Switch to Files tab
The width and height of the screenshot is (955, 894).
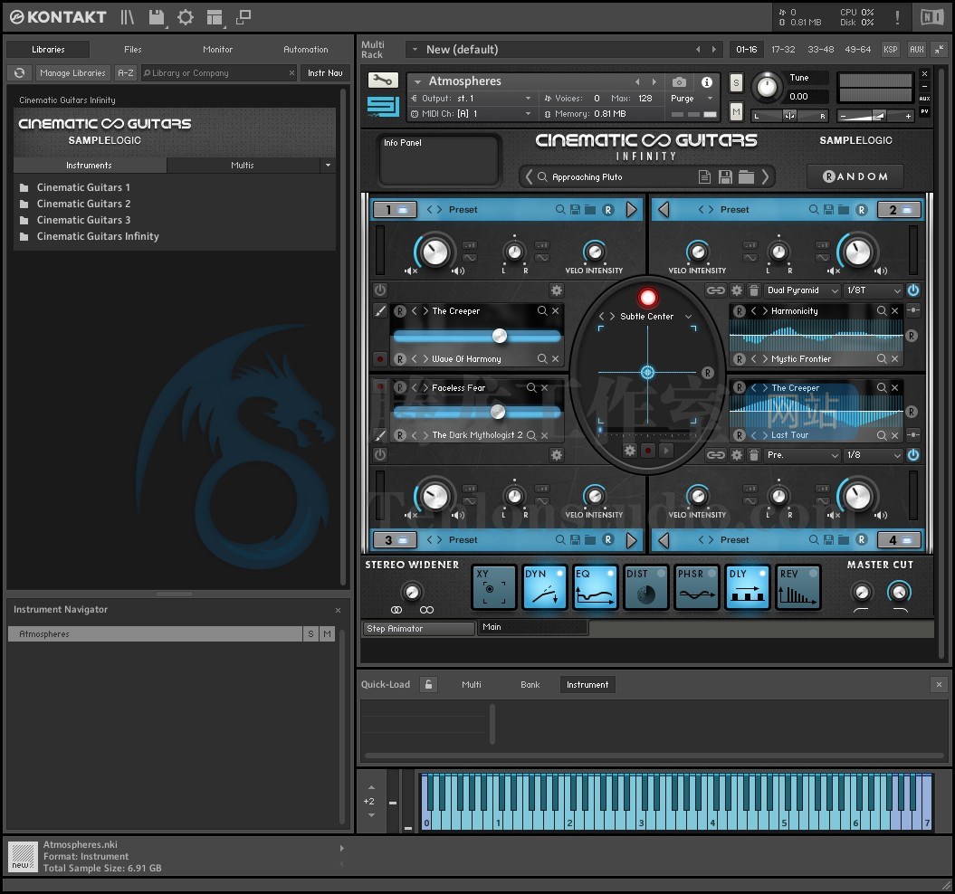tap(133, 50)
